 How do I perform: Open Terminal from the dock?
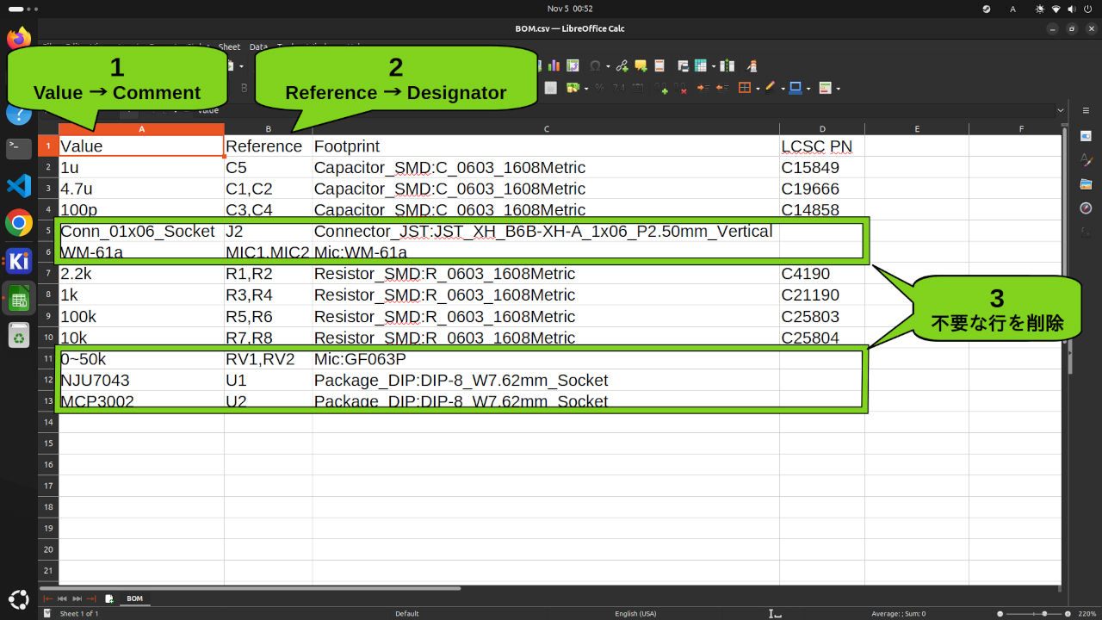point(19,148)
